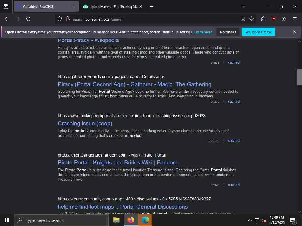Open network status tray icon

[257, 220]
